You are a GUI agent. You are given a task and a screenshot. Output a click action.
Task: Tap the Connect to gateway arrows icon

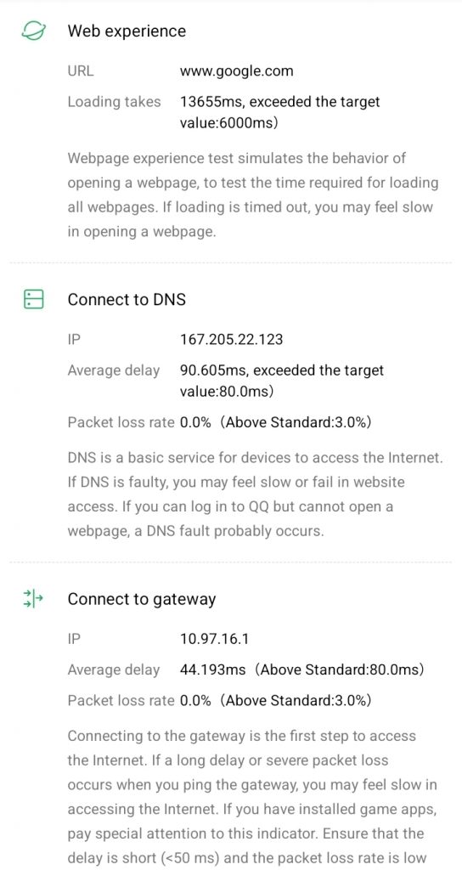pyautogui.click(x=33, y=599)
